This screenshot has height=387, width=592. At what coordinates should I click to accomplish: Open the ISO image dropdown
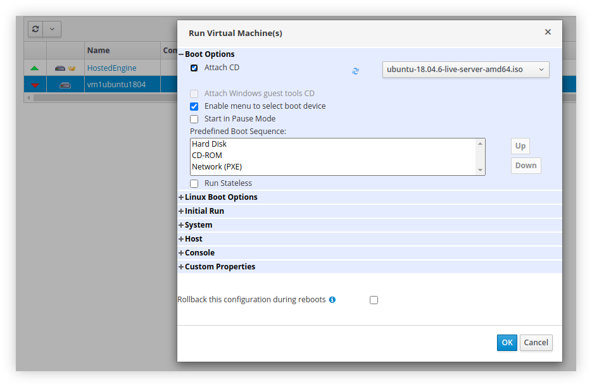click(x=465, y=70)
